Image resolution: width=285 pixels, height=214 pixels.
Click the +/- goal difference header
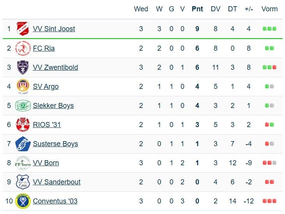click(249, 9)
